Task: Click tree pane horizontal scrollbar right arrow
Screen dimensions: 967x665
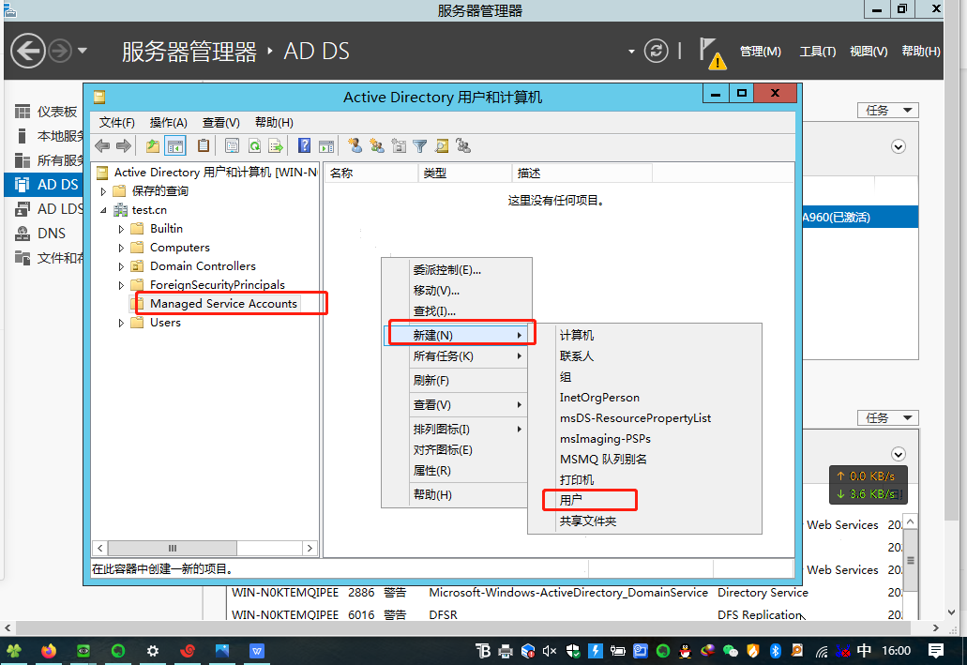Action: point(310,548)
